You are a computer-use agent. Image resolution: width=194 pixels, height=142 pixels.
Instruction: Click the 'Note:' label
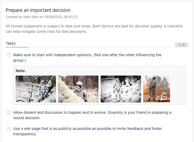20,71
